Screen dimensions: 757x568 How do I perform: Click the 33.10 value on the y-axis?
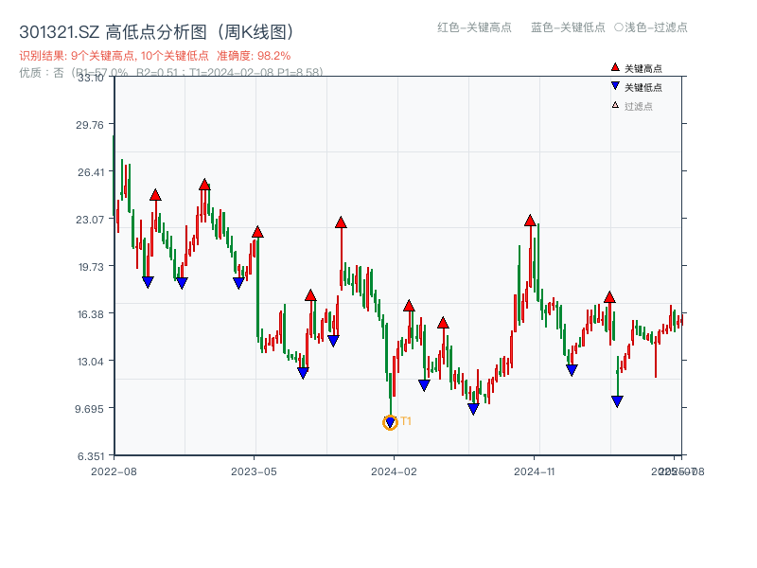coord(89,80)
